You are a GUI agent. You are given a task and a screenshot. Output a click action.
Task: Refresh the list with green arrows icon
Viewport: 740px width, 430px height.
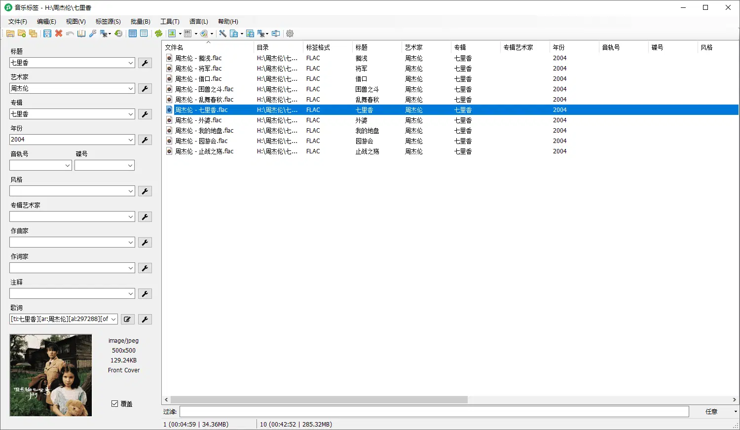158,34
